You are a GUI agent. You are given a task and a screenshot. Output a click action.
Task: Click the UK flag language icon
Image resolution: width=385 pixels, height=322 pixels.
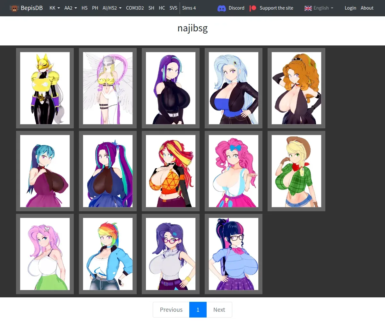click(308, 8)
